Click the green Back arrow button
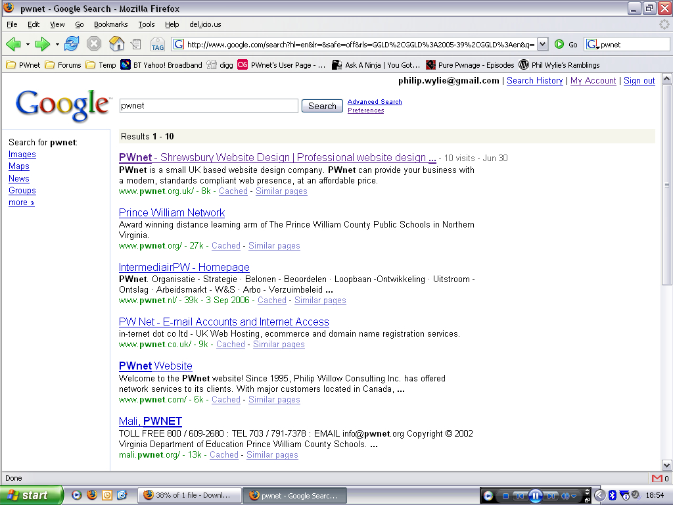 [13, 44]
